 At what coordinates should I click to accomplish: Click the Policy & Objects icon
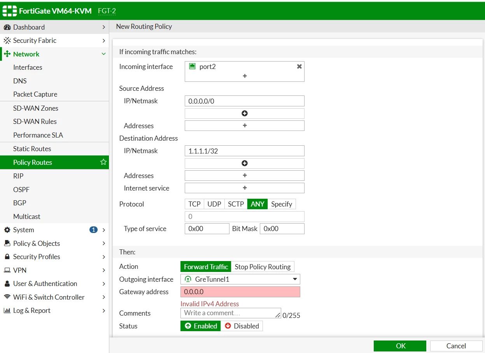click(7, 244)
